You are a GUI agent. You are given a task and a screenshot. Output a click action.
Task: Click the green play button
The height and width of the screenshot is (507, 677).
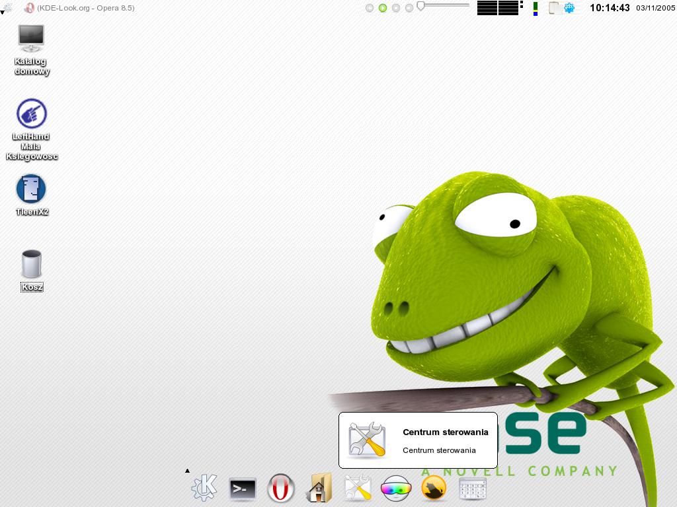tap(383, 8)
